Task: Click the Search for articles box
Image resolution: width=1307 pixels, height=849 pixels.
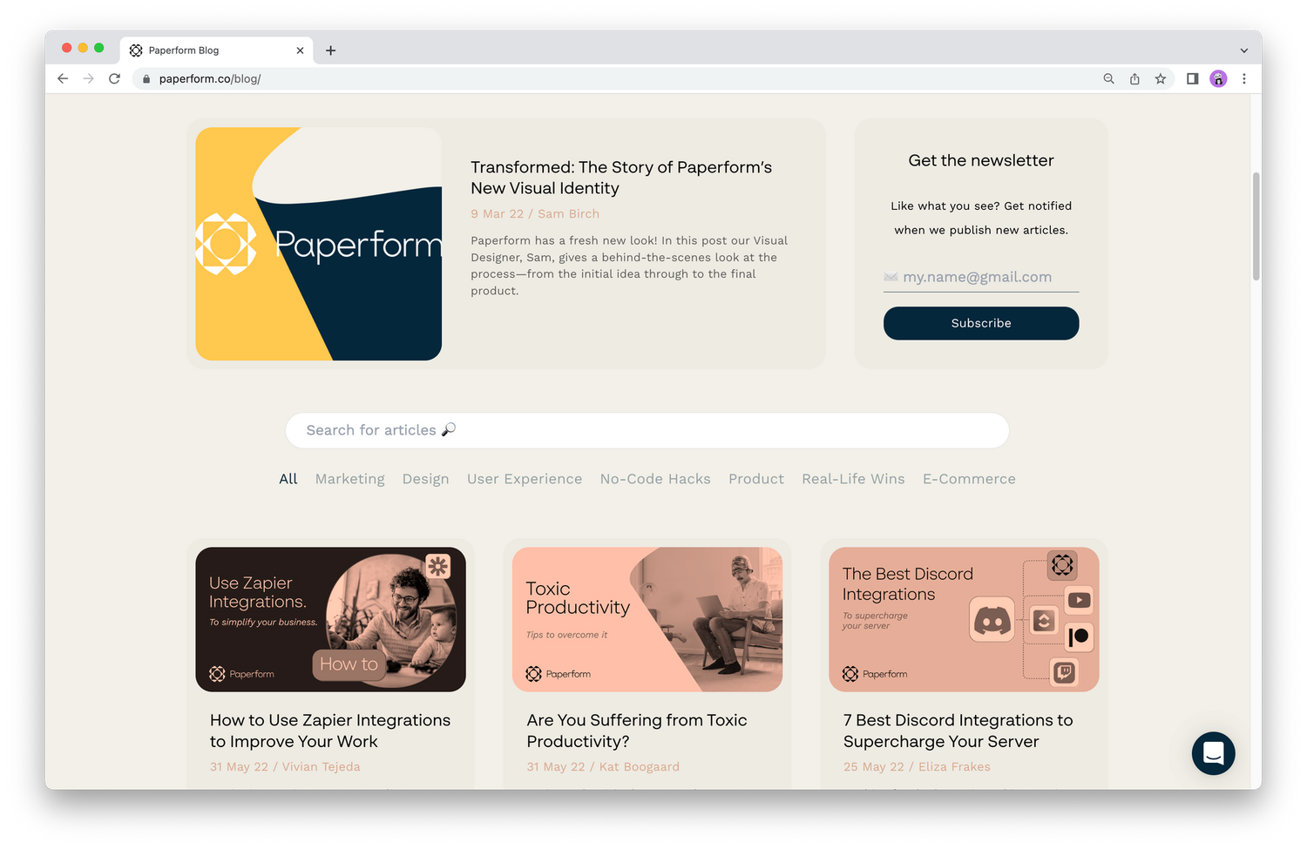Action: coord(647,430)
